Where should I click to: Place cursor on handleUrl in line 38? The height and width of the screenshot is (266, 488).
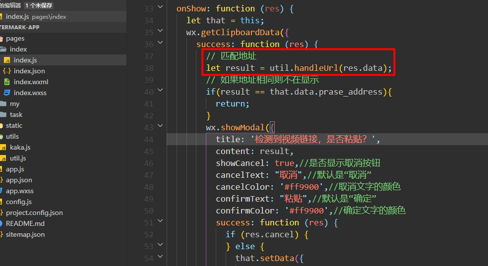tap(316, 68)
